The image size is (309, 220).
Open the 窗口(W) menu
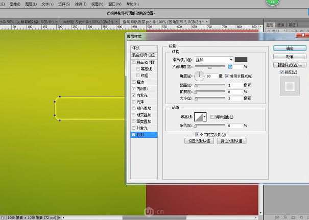115,4
